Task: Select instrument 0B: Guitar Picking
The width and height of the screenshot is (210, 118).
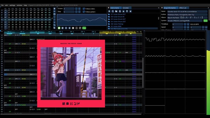Action: pos(117,24)
